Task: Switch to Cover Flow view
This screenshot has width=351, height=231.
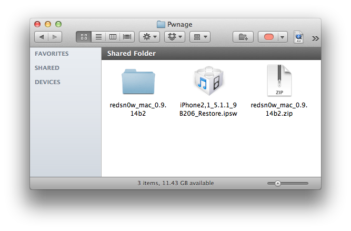Action: click(x=127, y=37)
